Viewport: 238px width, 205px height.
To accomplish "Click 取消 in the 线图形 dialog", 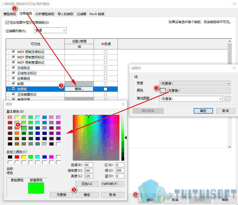I will [226, 111].
